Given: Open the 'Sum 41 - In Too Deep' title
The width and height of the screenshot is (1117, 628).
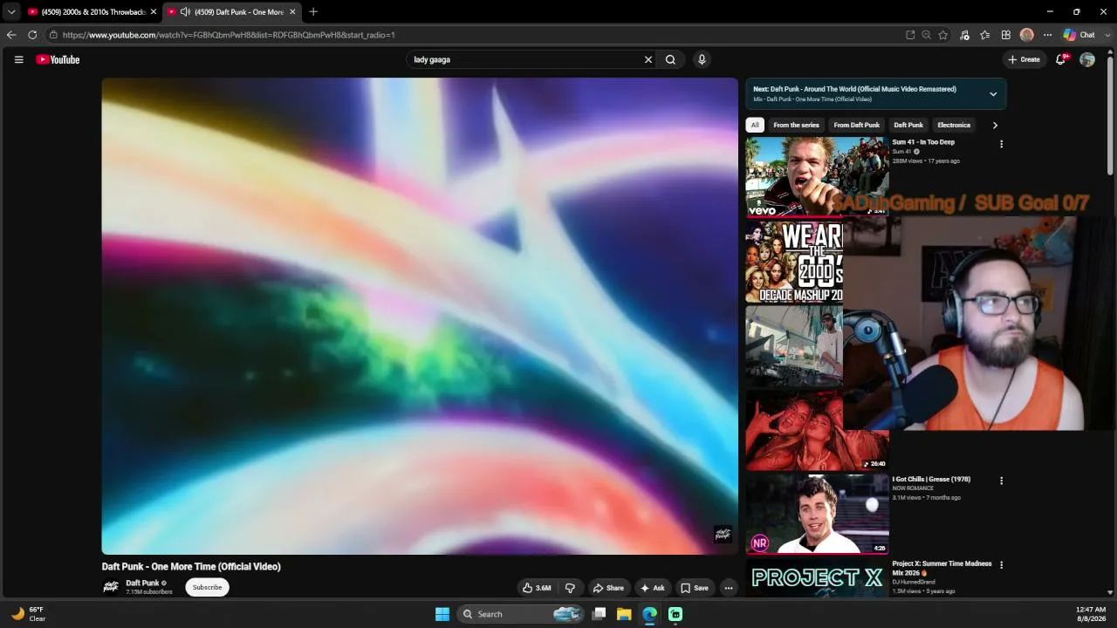Looking at the screenshot, I should click(923, 142).
